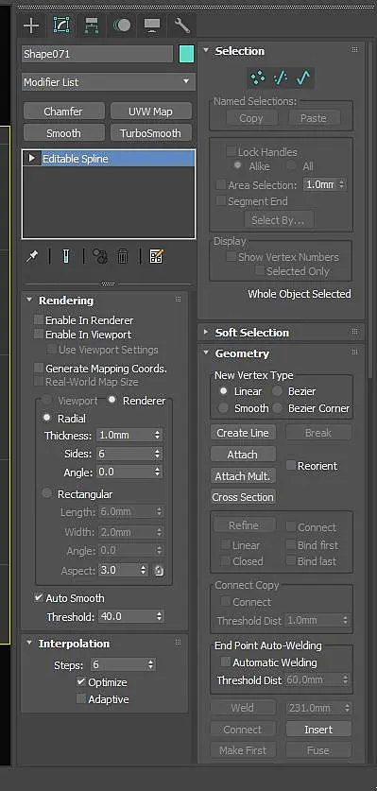Select Segment sub-object level icon
Screen dimensions: 377x791
[x=280, y=77]
